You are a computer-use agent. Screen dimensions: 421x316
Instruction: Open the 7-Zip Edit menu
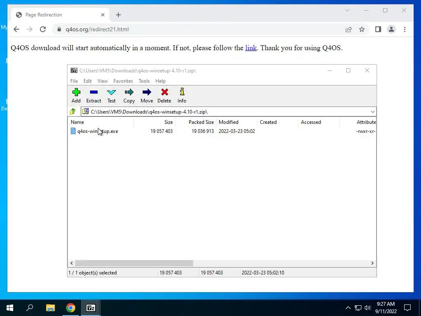pyautogui.click(x=88, y=81)
